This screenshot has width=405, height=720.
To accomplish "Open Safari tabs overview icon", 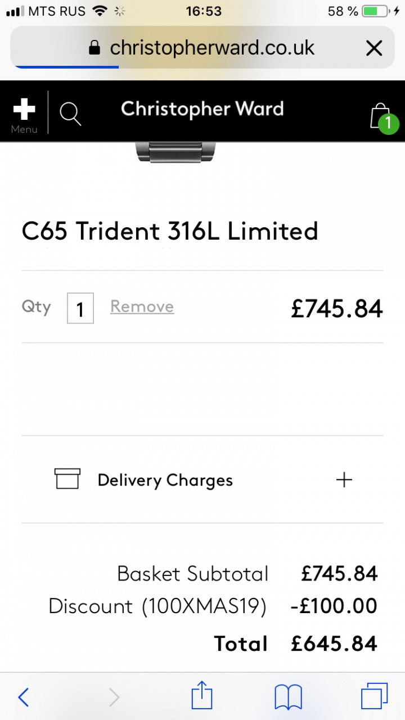I will (374, 697).
